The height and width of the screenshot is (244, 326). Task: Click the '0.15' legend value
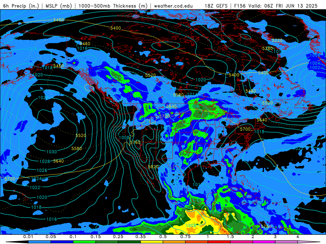click(96, 237)
